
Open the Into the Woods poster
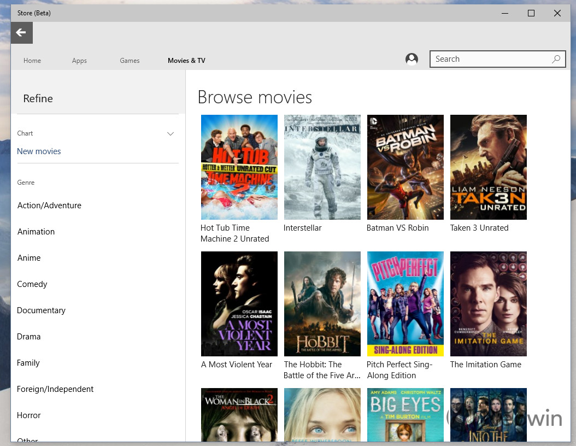[x=488, y=415]
